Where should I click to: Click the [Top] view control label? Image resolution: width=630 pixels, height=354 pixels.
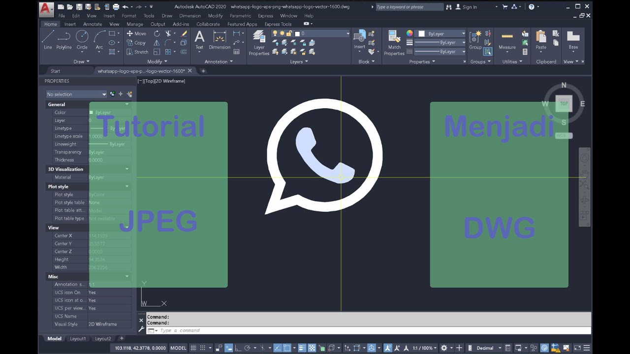pos(149,81)
